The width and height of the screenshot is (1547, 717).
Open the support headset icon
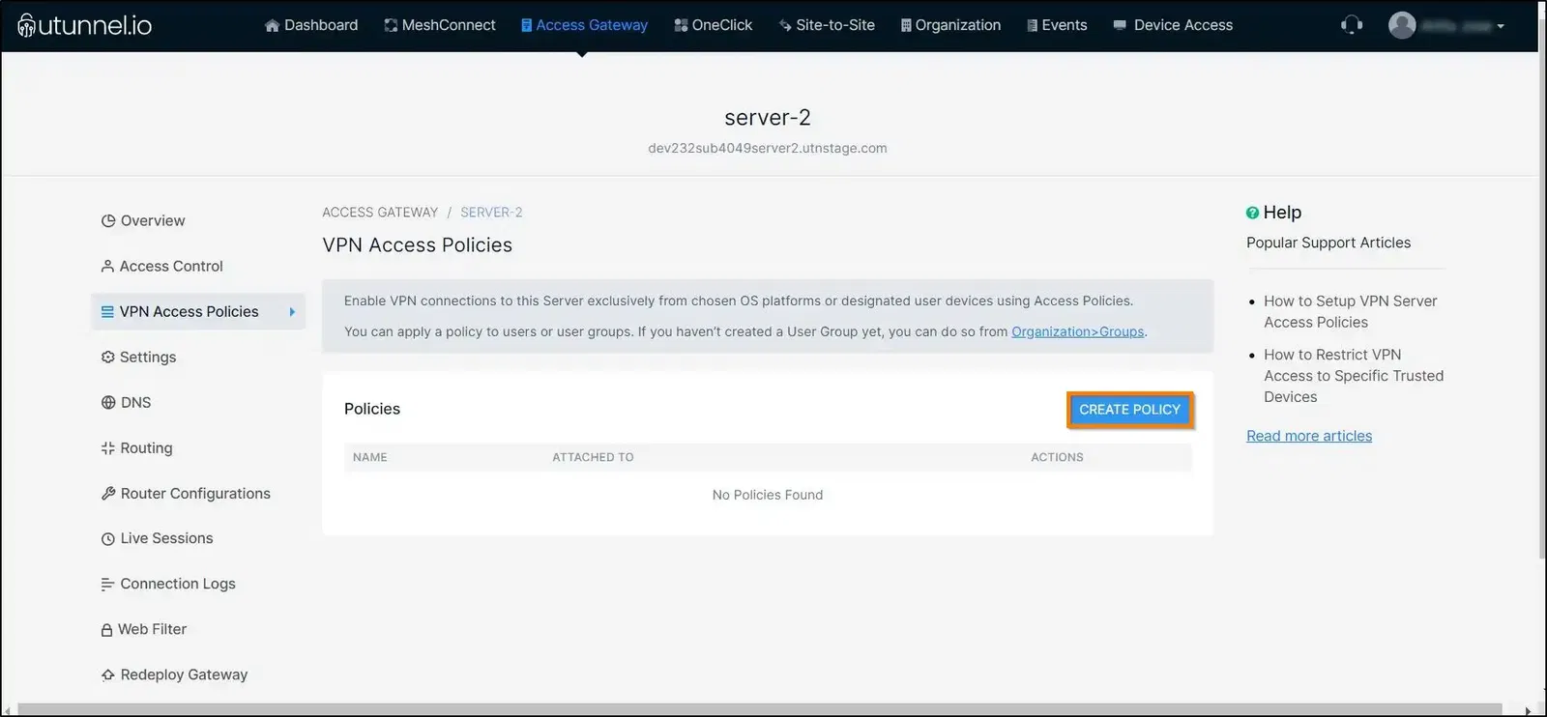pyautogui.click(x=1352, y=25)
